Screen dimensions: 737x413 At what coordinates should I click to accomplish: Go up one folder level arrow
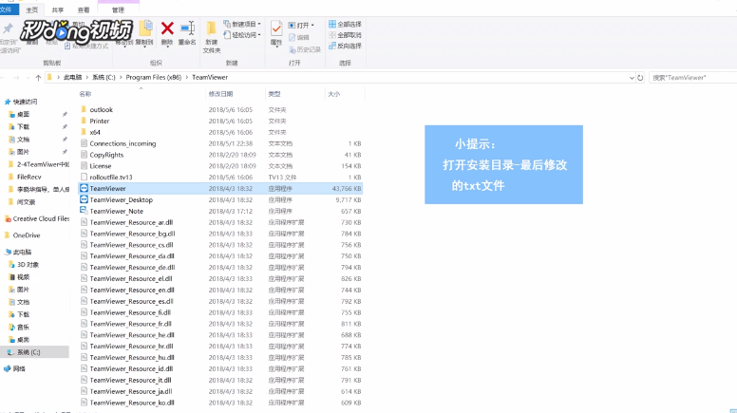38,78
